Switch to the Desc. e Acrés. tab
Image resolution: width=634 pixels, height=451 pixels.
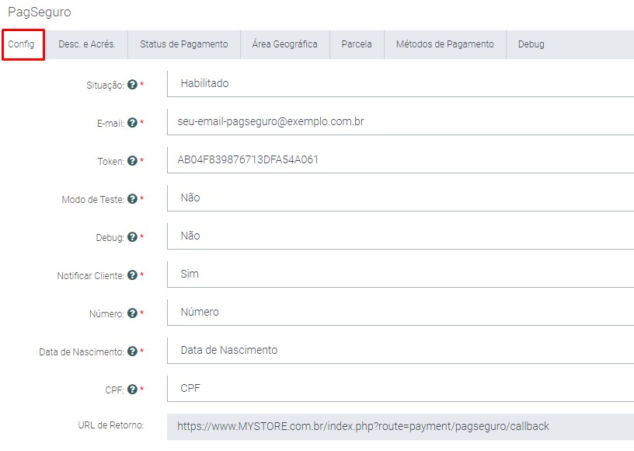pyautogui.click(x=87, y=44)
